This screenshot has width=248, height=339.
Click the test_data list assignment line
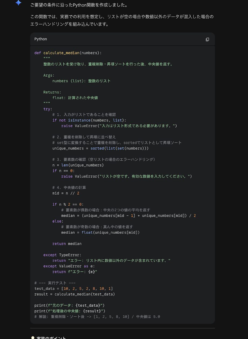[x=73, y=288]
